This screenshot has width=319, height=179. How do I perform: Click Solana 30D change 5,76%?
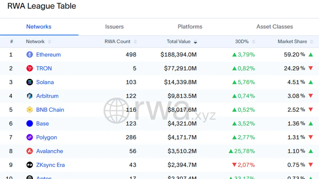tap(243, 82)
